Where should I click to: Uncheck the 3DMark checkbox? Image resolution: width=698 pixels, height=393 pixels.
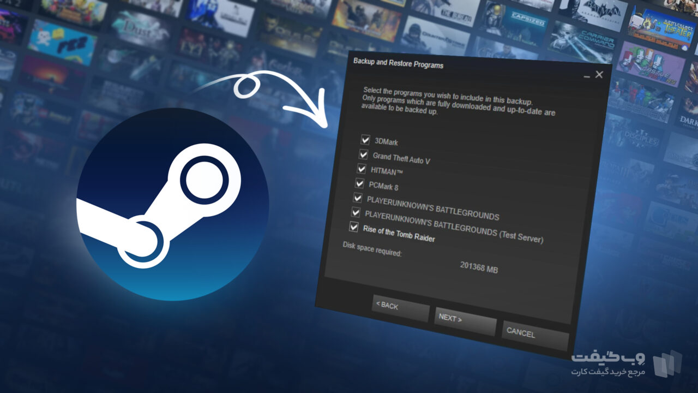[365, 140]
